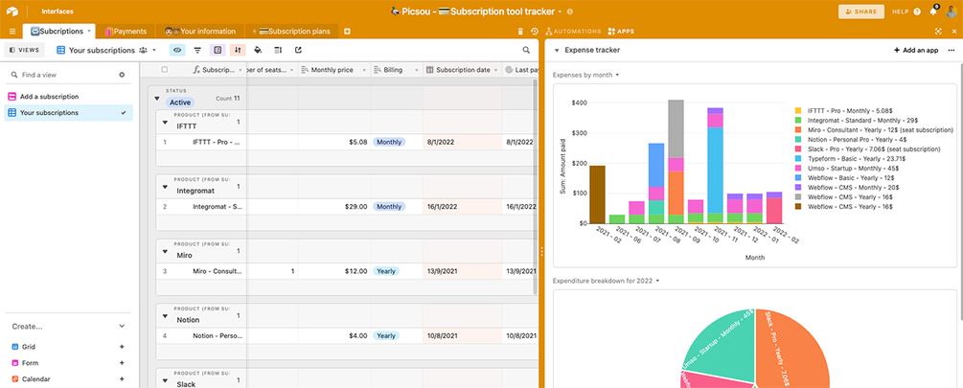Viewport: 963px width, 388px height.
Task: Collapse the Expense tracker dashboard
Action: (x=557, y=51)
